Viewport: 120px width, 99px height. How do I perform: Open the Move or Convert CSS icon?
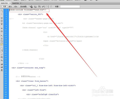pos(2,60)
